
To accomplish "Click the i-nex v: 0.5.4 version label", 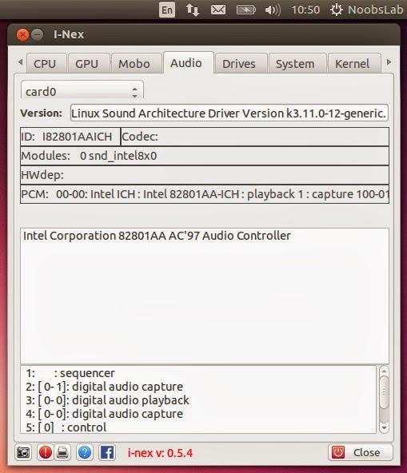I will 160,453.
